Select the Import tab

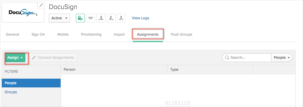119,34
